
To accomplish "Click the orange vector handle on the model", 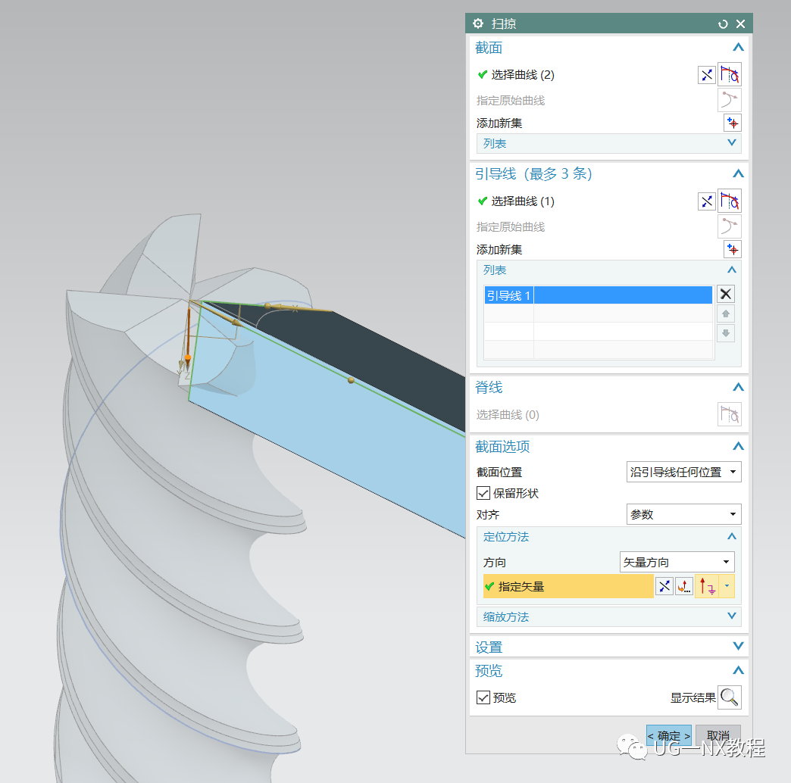I will coord(188,357).
